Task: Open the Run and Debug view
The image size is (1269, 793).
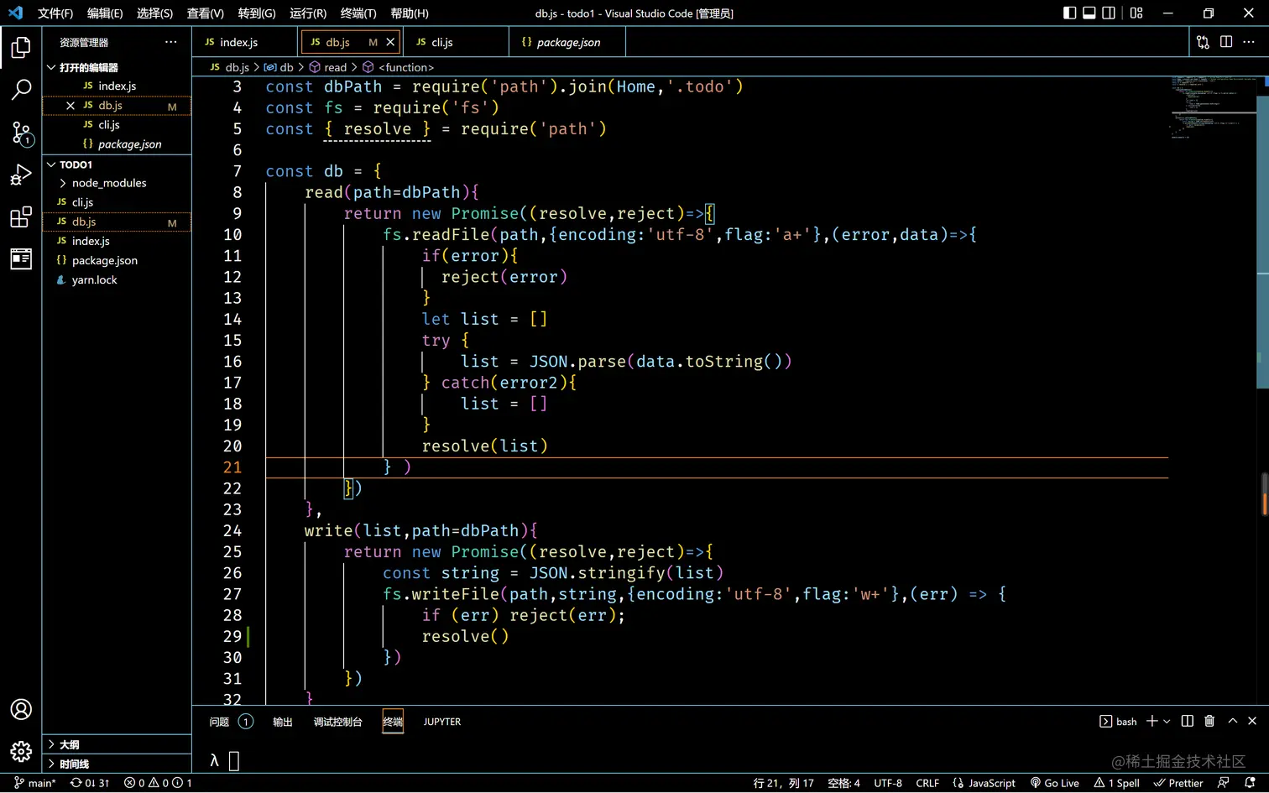Action: [21, 175]
